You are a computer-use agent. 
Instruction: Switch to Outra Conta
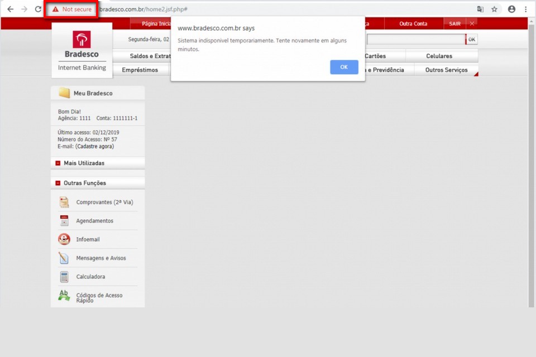tap(413, 23)
